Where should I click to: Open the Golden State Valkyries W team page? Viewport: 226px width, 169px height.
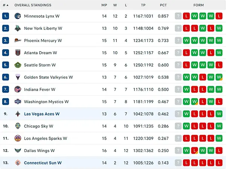point(49,78)
